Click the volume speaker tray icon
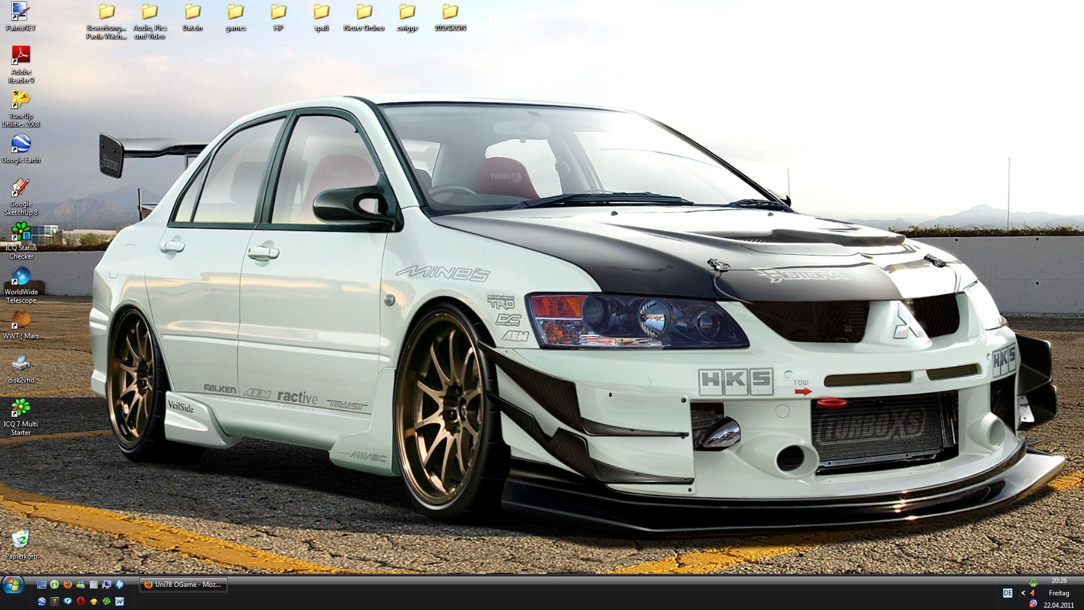The width and height of the screenshot is (1084, 610). click(x=1033, y=593)
